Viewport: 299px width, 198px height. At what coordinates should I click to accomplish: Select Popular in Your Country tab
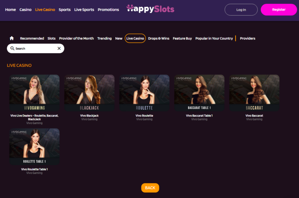tap(214, 38)
